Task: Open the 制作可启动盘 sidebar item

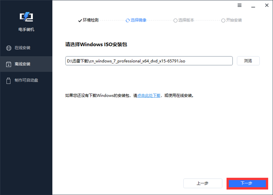Action: 26,80
